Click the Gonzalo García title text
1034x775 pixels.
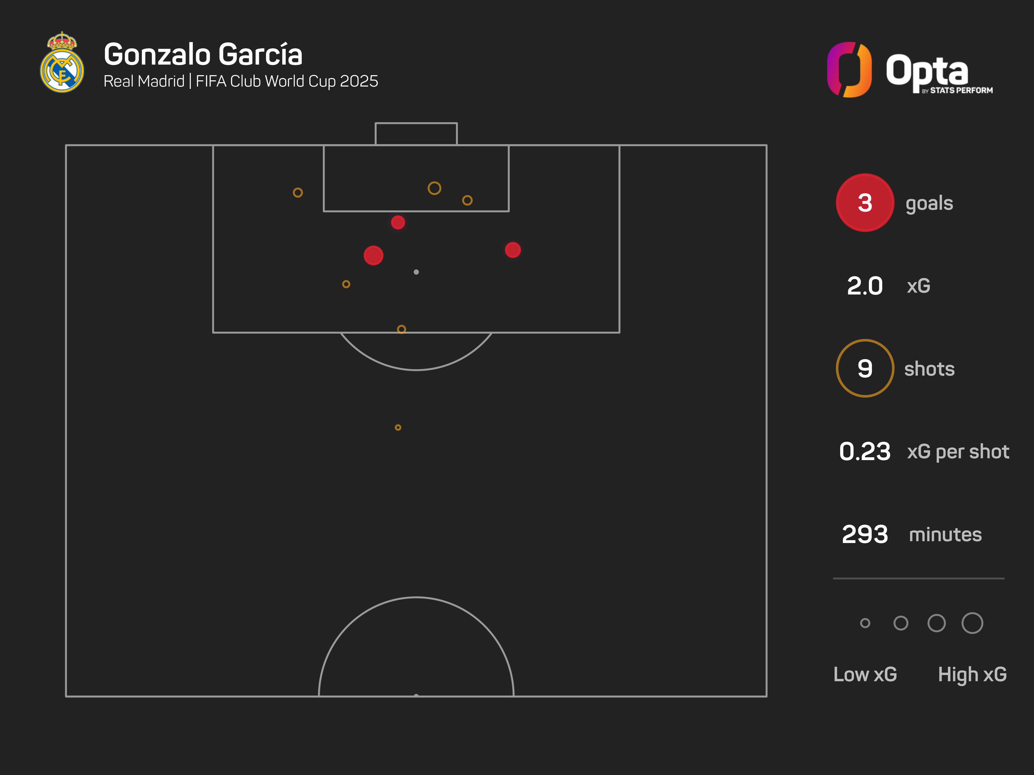[203, 55]
